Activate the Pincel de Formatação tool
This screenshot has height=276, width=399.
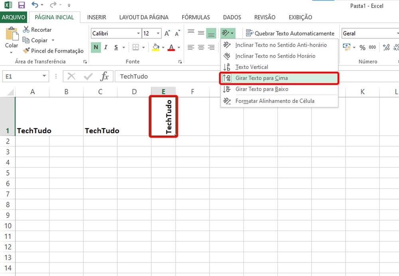tap(53, 51)
